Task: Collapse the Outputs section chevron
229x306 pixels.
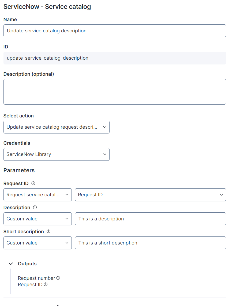Action: click(11, 264)
